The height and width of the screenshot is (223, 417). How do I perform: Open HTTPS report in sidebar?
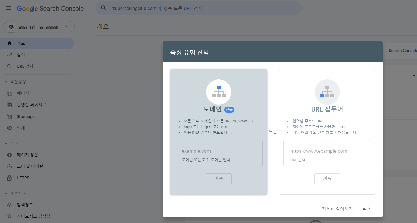37,178
